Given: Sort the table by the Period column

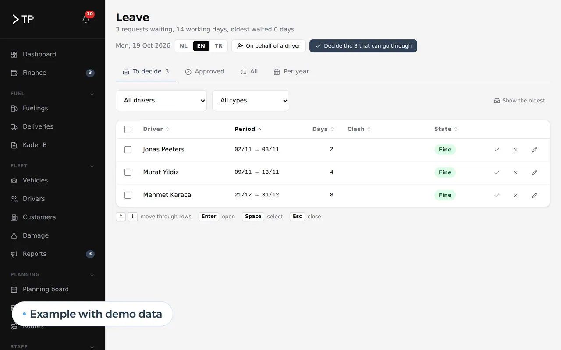Looking at the screenshot, I should coord(248,129).
